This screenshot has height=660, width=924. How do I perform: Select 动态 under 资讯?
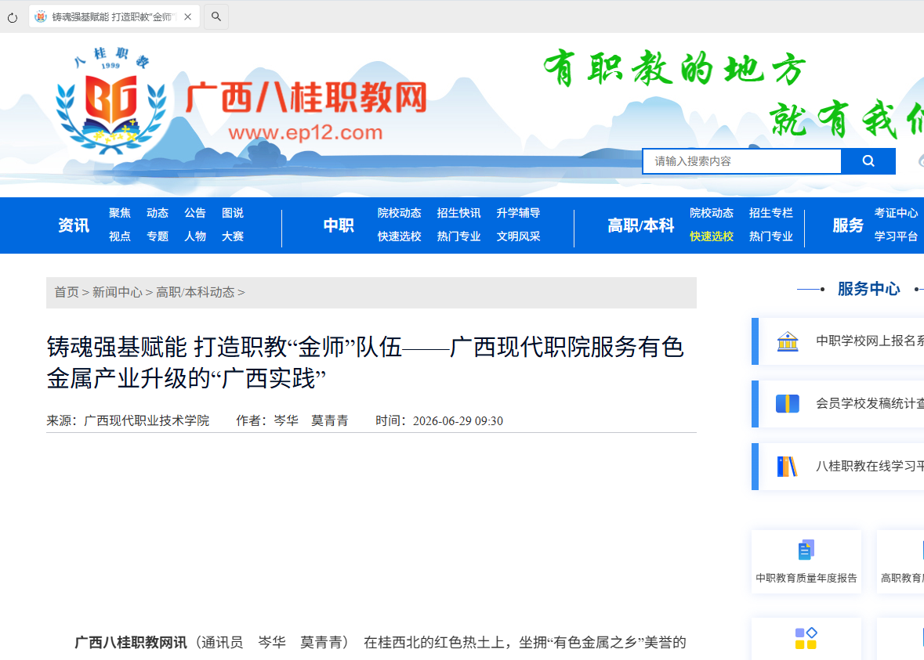point(158,213)
